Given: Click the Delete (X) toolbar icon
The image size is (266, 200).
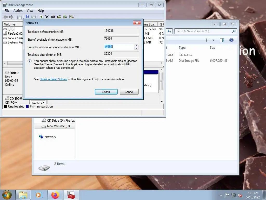Looking at the screenshot, I should point(47,17).
